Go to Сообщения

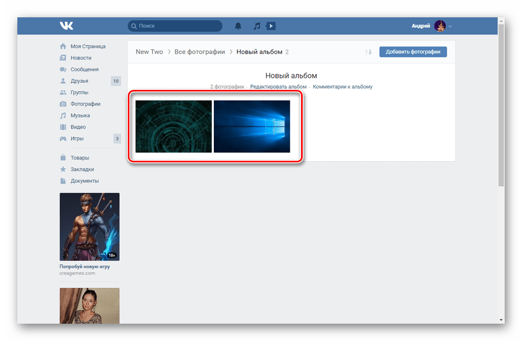pos(84,69)
